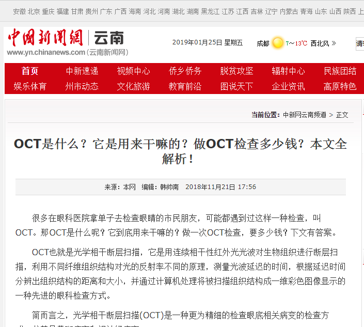Click the 云南 channel title beside the logo
The image size is (364, 327).
[108, 38]
